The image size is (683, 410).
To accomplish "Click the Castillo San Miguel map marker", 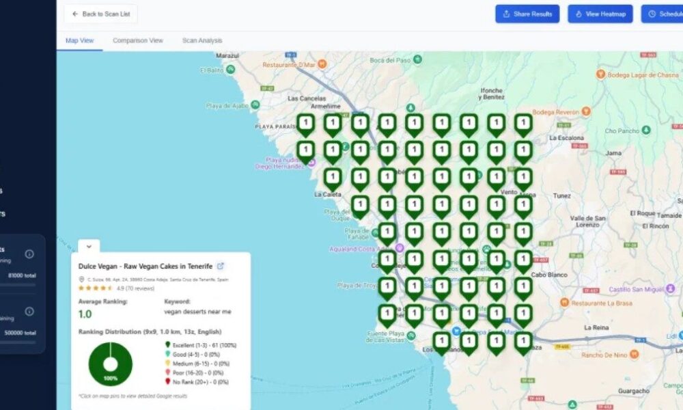I will [671, 288].
